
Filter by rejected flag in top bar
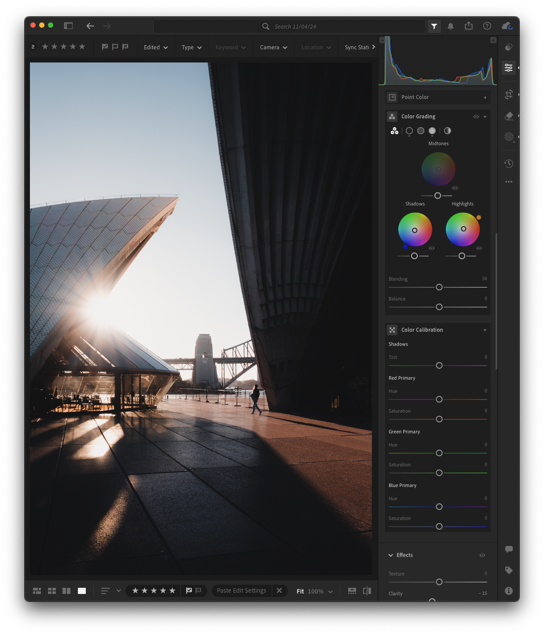pos(125,47)
